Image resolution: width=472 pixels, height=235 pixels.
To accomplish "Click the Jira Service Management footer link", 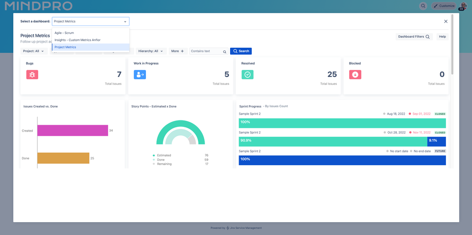I will tap(246, 228).
